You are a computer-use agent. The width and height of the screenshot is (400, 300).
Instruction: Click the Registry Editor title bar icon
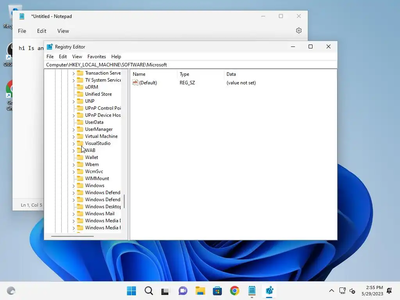pos(50,47)
